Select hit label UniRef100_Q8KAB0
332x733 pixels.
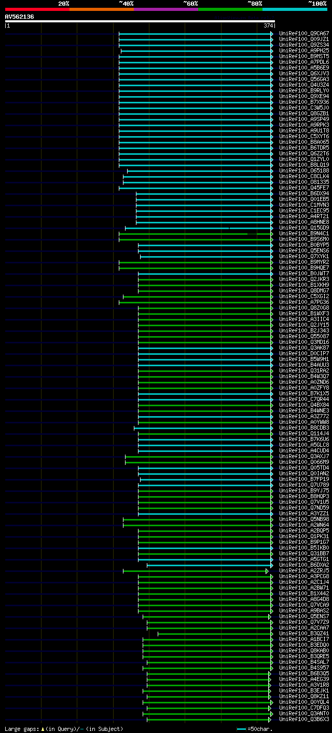click(304, 650)
